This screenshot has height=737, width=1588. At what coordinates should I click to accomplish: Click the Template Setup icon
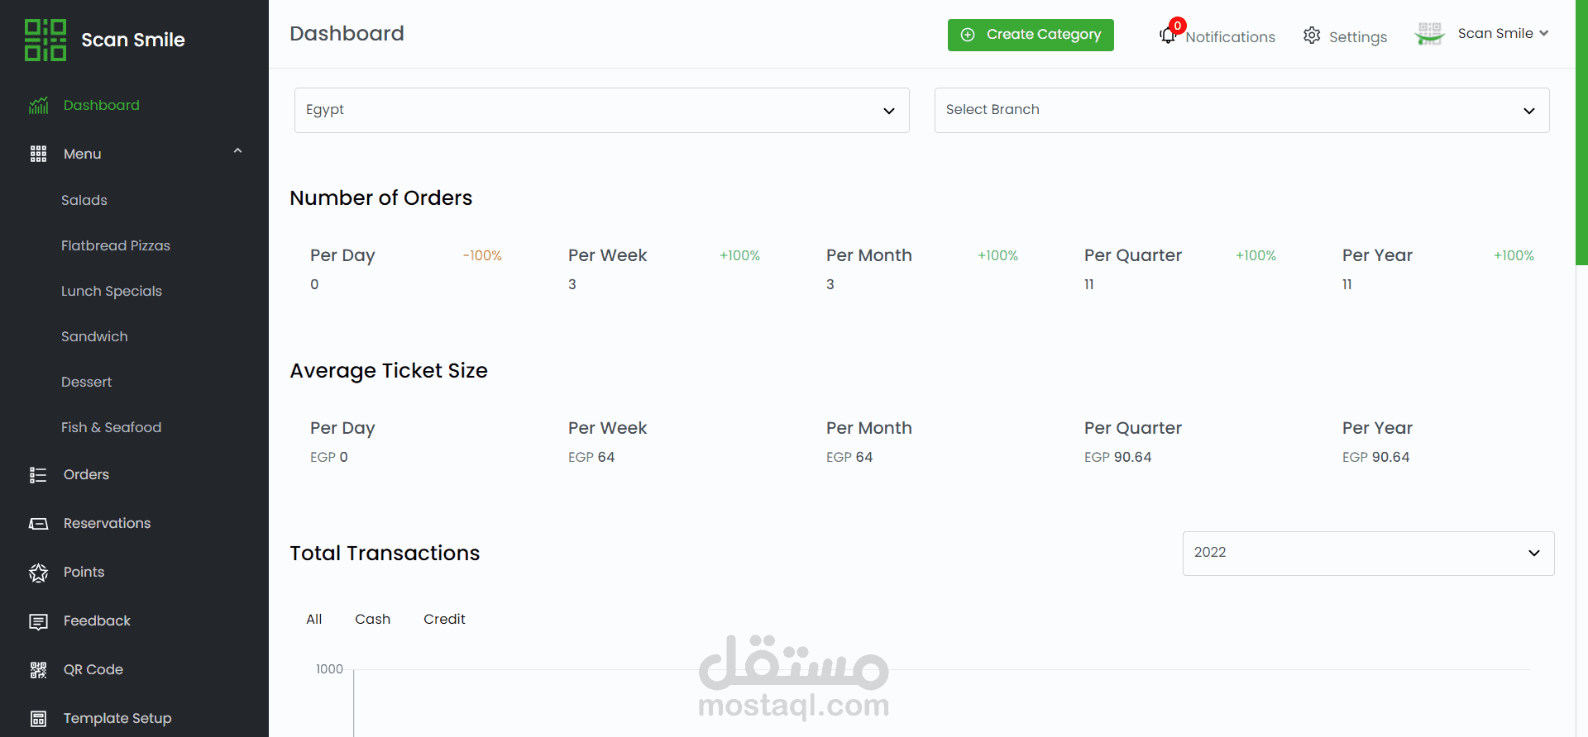point(38,719)
